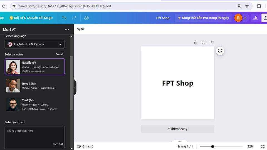The height and width of the screenshot is (150, 267).
Task: Select the Clint (M) voice
Action: (34, 104)
